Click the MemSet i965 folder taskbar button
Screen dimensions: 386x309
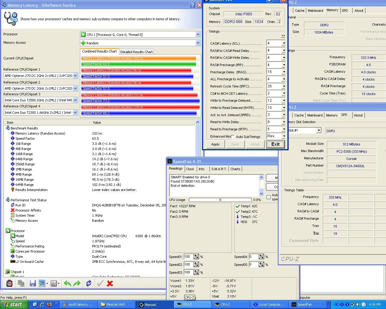pyautogui.click(x=117, y=304)
